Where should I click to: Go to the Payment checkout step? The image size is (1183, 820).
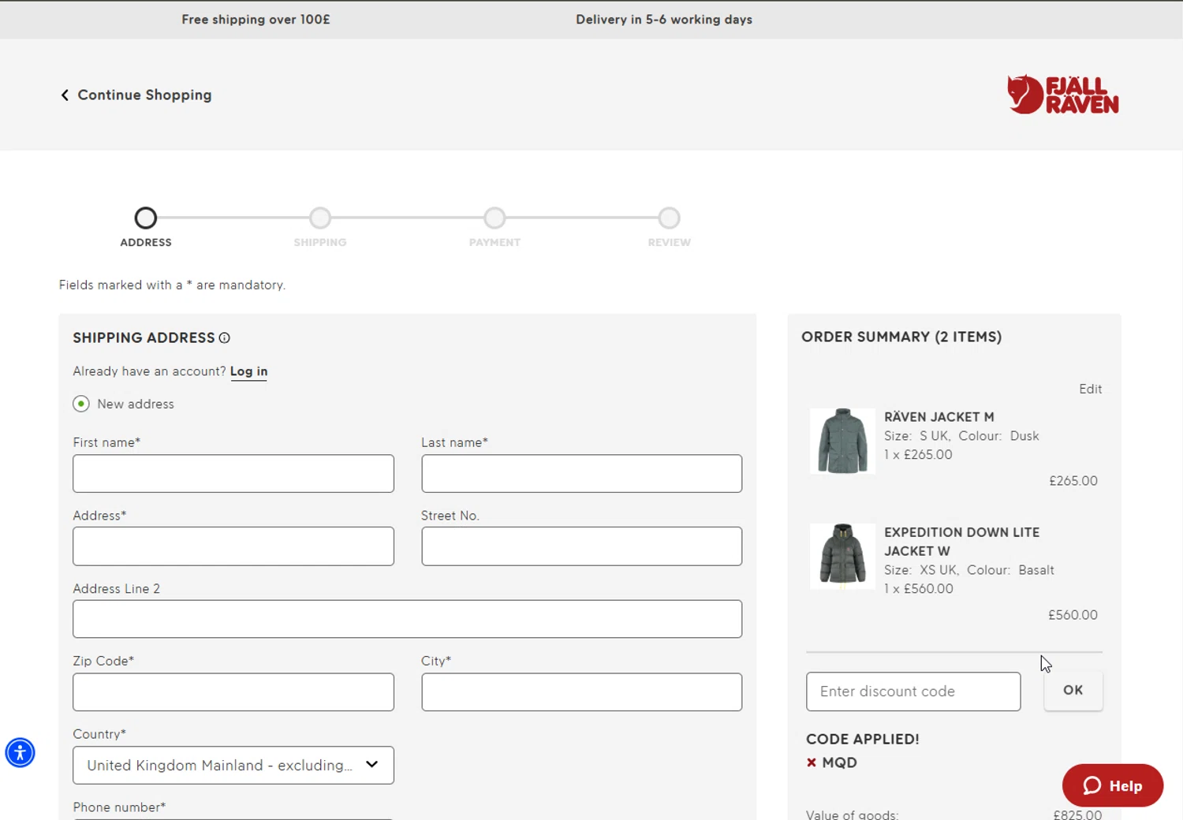pos(494,218)
